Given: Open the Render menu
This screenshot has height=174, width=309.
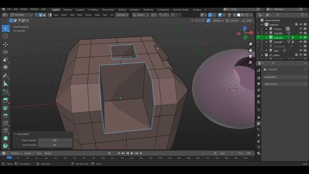Looking at the screenshot, I should pyautogui.click(x=24, y=9).
